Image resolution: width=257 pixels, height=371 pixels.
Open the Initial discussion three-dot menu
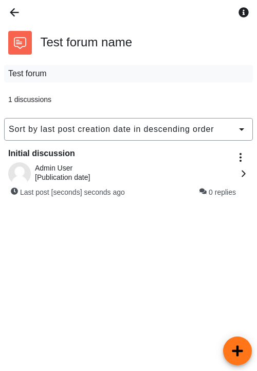(x=240, y=157)
